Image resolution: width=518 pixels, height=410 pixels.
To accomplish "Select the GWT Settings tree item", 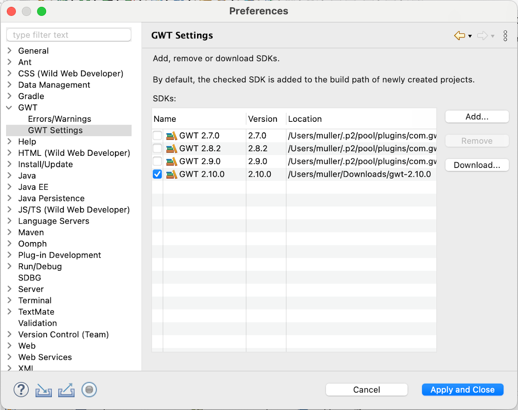I will (x=55, y=130).
